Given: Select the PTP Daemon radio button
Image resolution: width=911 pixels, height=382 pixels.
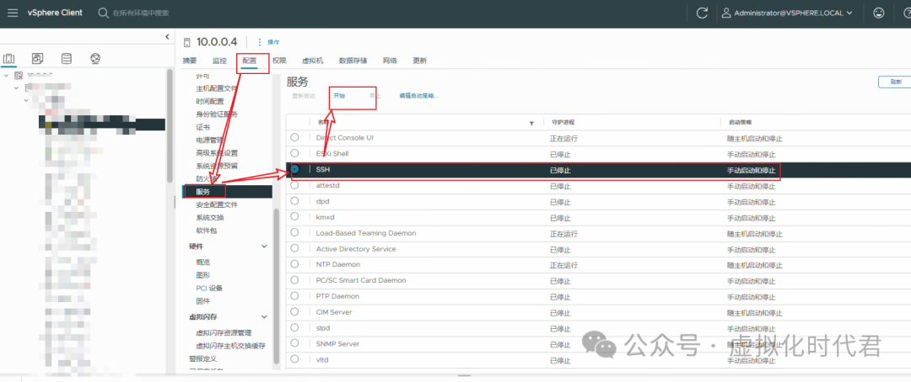Looking at the screenshot, I should click(x=294, y=295).
